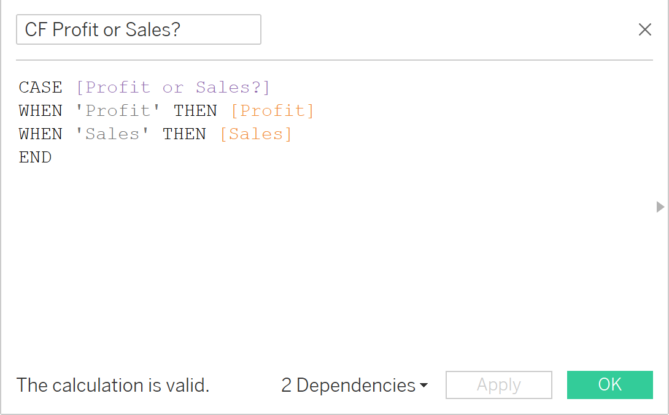Place cursor on the END keyword
Screen dimensions: 669x415
tap(35, 158)
